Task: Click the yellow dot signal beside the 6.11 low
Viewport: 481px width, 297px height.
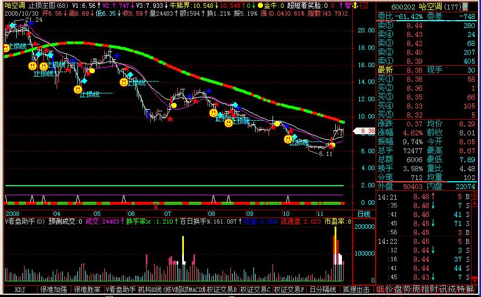Action: [332, 145]
